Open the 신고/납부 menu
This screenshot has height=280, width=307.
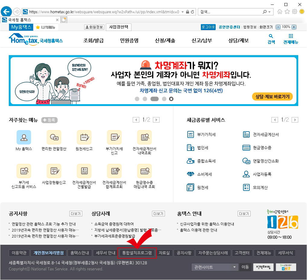pos(201,39)
